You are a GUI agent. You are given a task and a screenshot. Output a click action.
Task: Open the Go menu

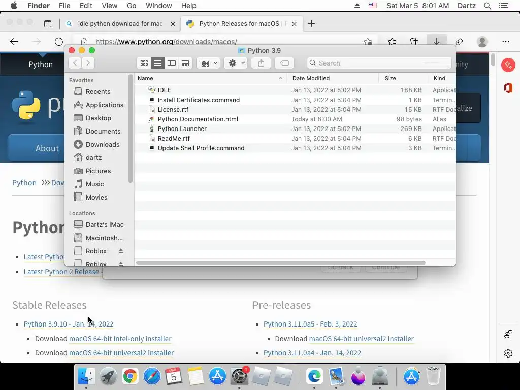pos(132,6)
